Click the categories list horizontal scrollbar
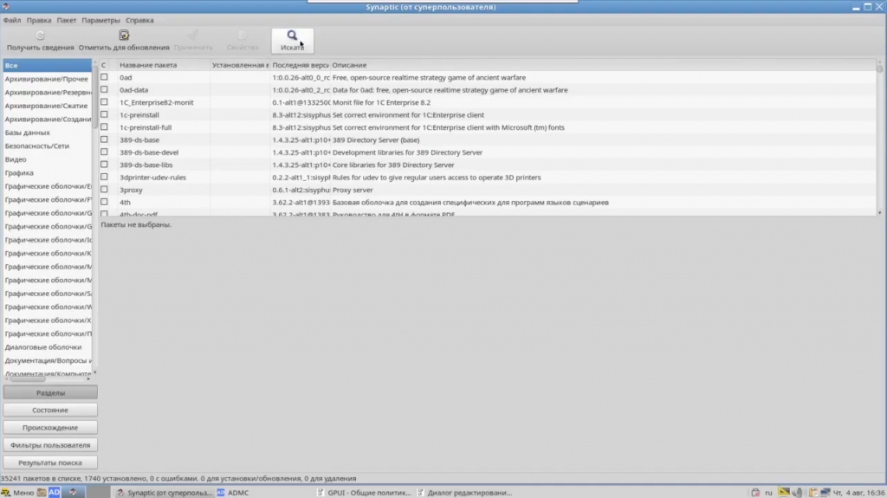Screen dimensions: 887x498 coord(47,378)
